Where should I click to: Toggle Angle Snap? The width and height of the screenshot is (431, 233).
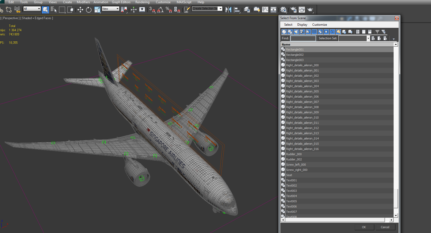pyautogui.click(x=160, y=10)
